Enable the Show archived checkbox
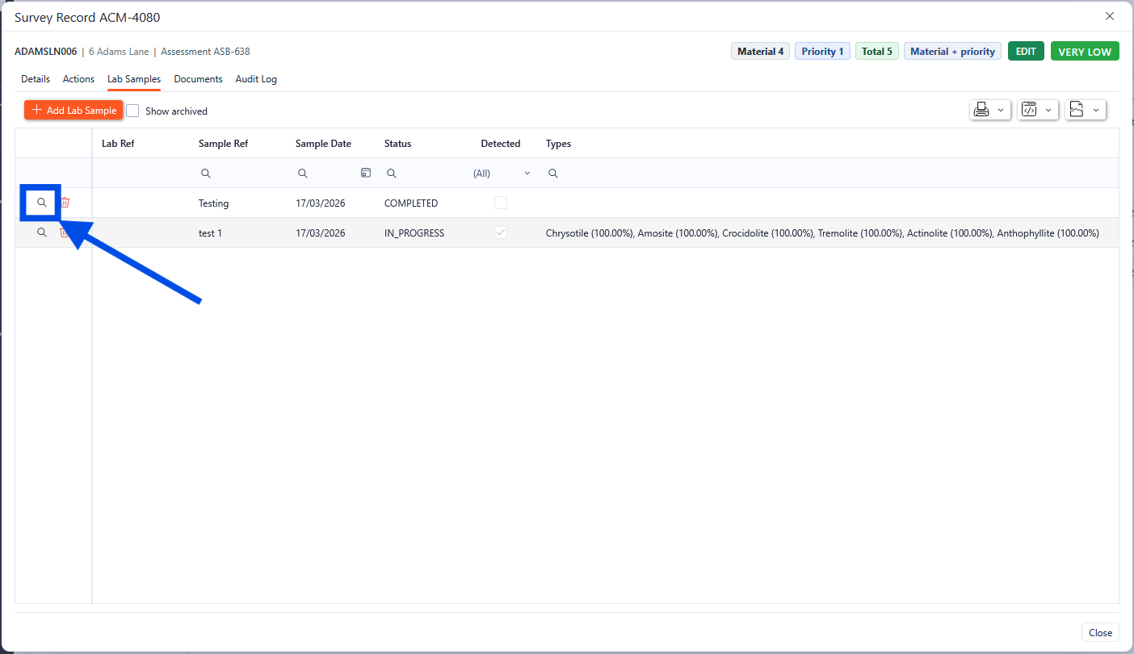 (x=133, y=111)
